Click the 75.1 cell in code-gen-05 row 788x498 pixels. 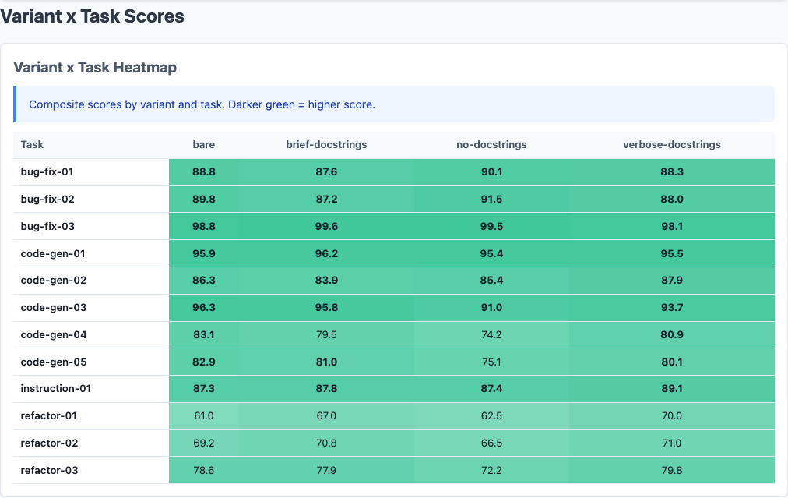[x=491, y=362]
